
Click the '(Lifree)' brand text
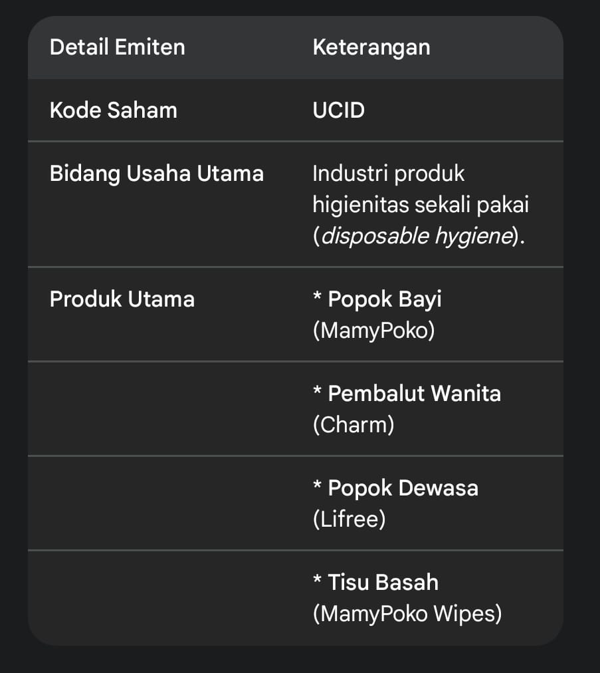pyautogui.click(x=349, y=519)
